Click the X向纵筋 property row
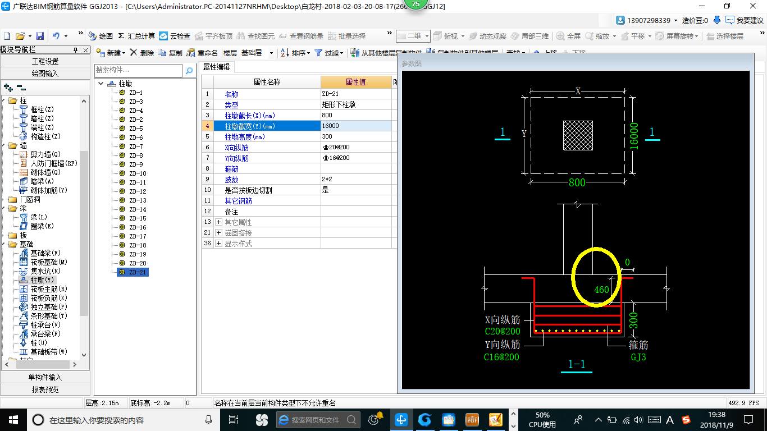Viewport: 767px width, 431px height. [x=296, y=147]
